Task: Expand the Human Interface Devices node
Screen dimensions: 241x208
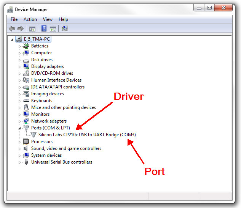Action: point(19,80)
